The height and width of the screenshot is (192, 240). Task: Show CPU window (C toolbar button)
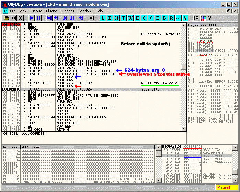pyautogui.click(x=144, y=18)
